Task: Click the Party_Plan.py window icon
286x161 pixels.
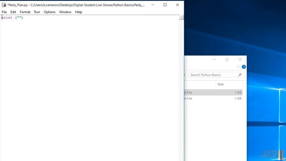Action: 4,5
